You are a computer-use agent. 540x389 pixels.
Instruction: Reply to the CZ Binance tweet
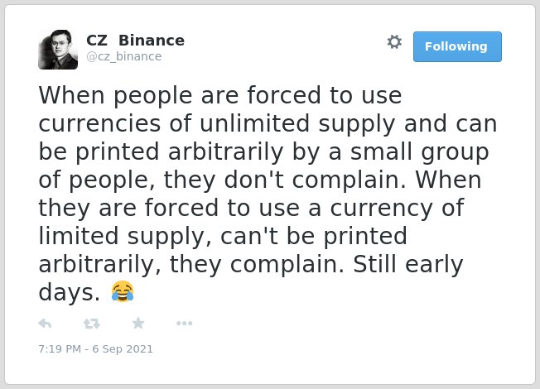point(45,324)
